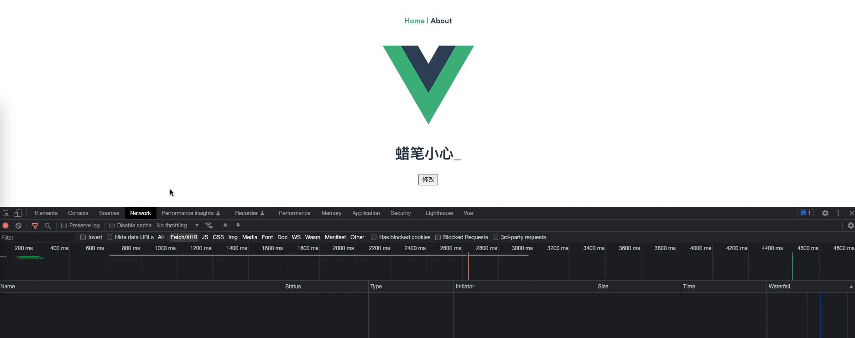855x338 pixels.
Task: Click the Home navigation link
Action: coord(414,21)
